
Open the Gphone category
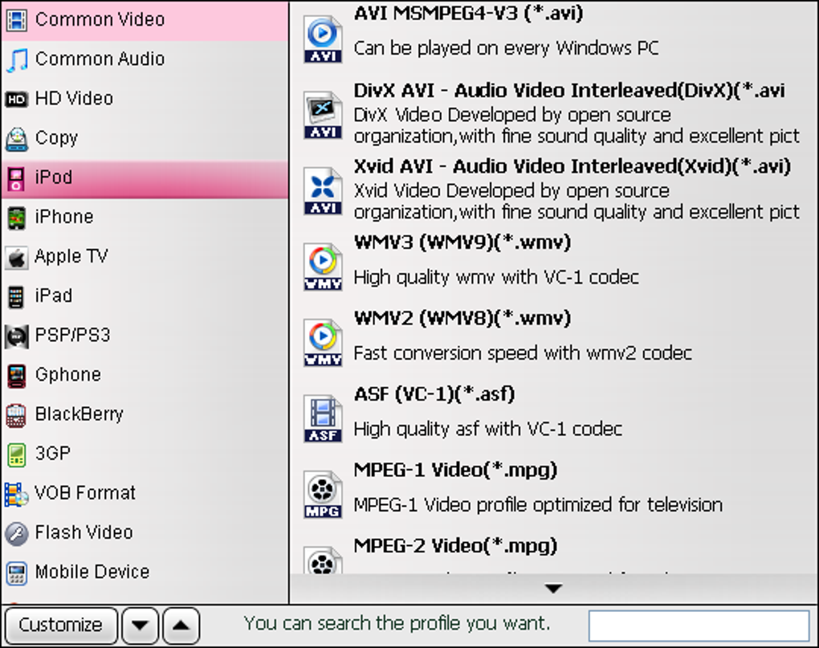(145, 375)
